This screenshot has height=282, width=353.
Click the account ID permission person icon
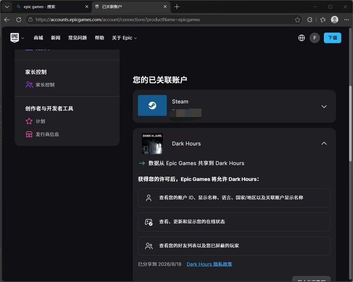pos(149,198)
